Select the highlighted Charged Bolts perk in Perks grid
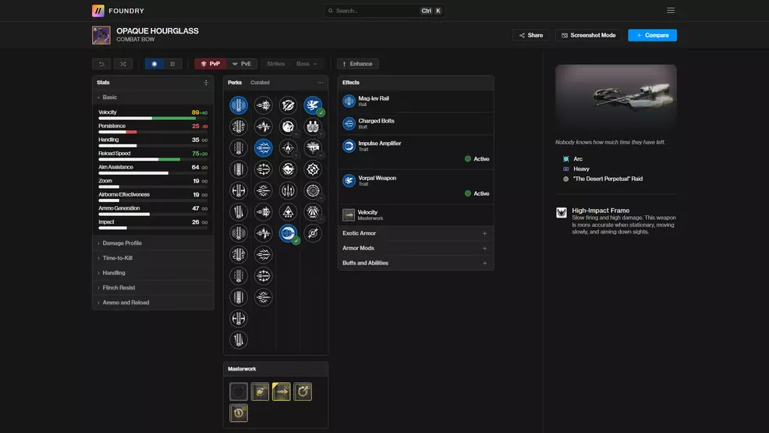 [264, 147]
